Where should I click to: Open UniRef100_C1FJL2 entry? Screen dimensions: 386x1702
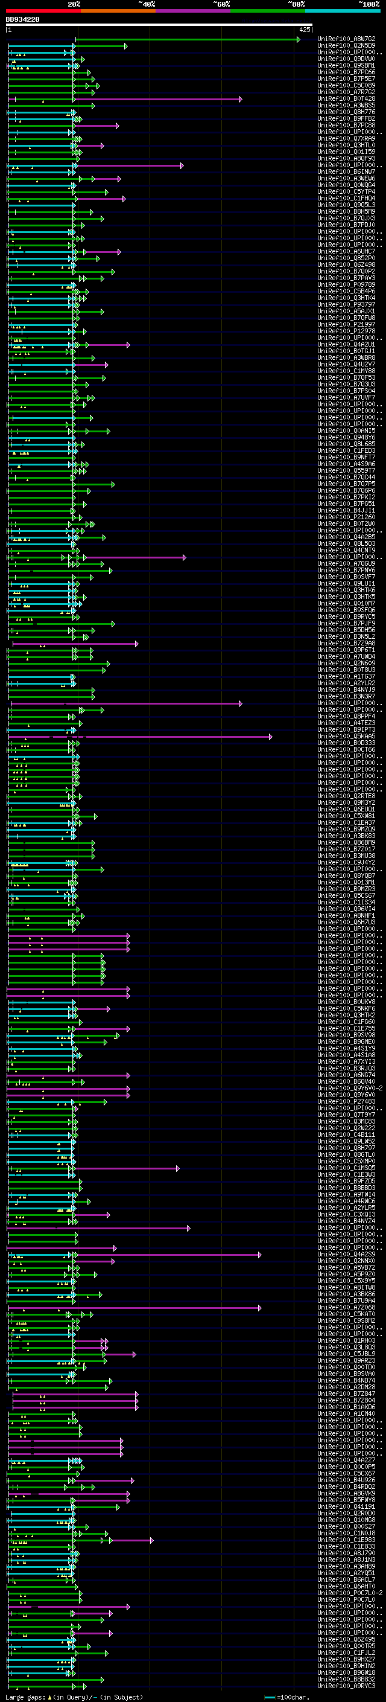point(346,1652)
